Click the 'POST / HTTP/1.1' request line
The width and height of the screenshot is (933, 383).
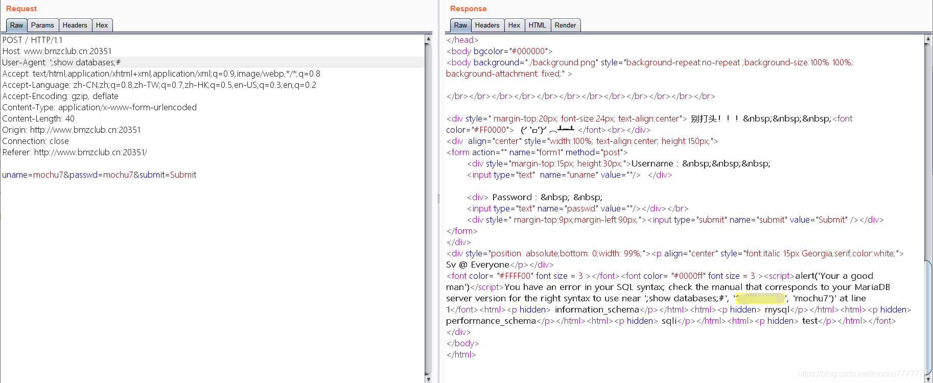click(x=32, y=40)
